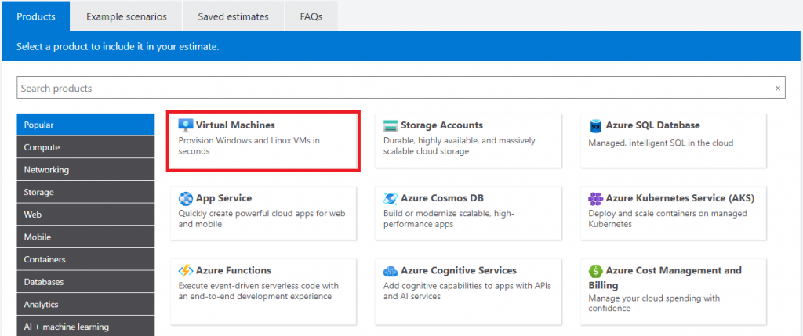Image resolution: width=803 pixels, height=336 pixels.
Task: Choose the Databases category in sidebar
Action: [x=85, y=282]
